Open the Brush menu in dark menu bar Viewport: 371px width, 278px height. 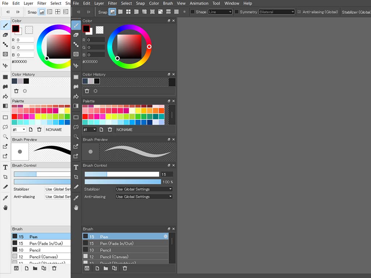pyautogui.click(x=168, y=3)
